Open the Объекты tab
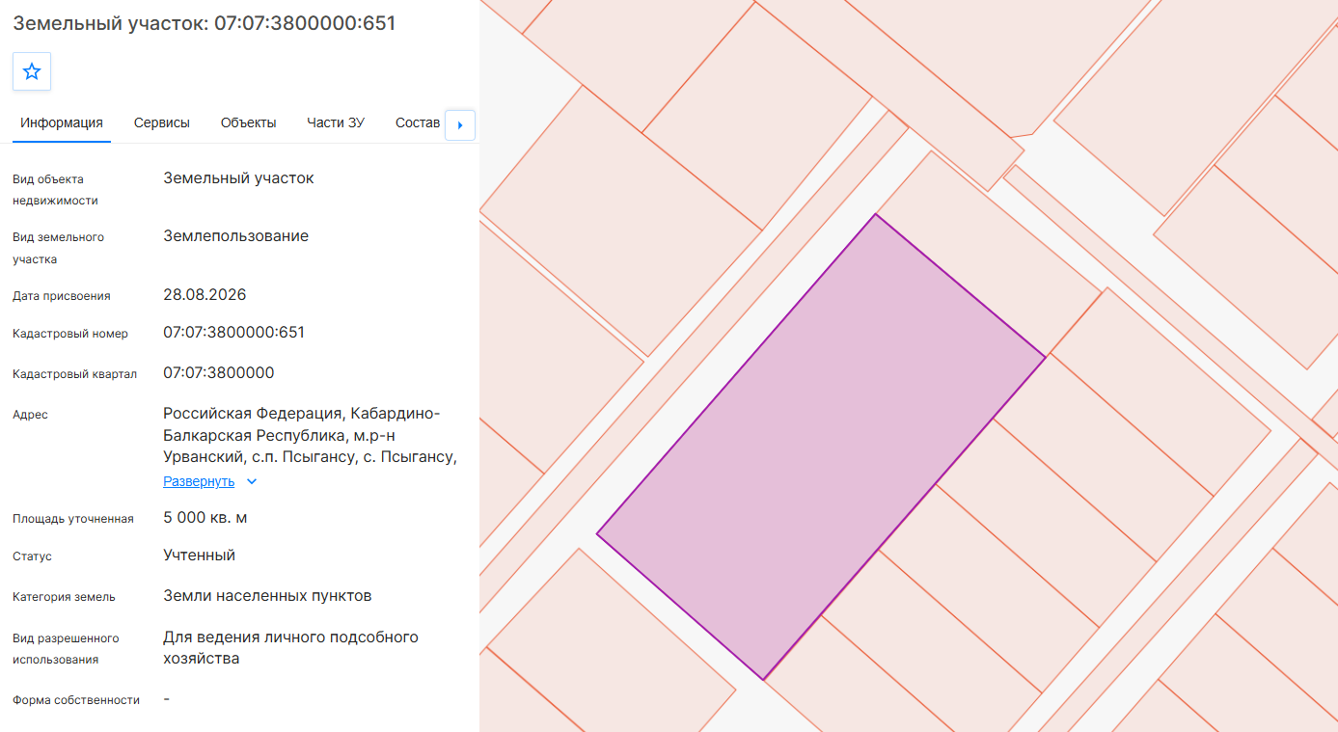Viewport: 1338px width, 732px height. click(249, 122)
